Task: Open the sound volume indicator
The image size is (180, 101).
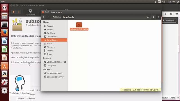Action: pos(164,2)
